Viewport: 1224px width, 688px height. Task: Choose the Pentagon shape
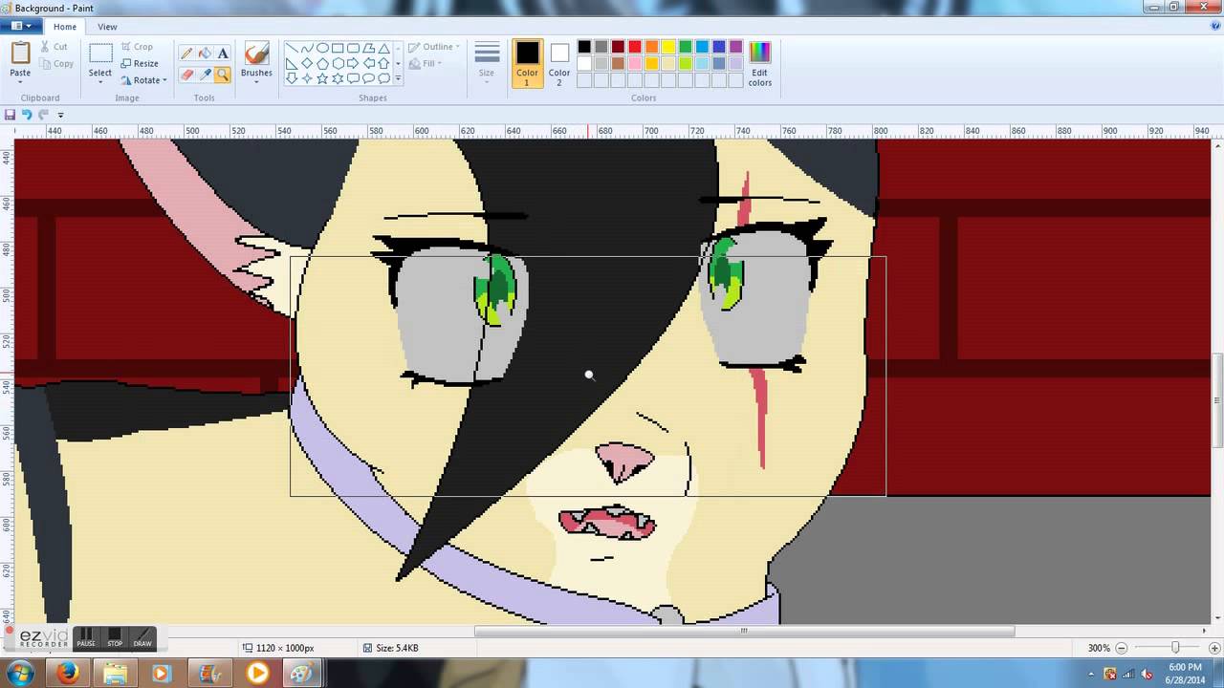pos(322,63)
